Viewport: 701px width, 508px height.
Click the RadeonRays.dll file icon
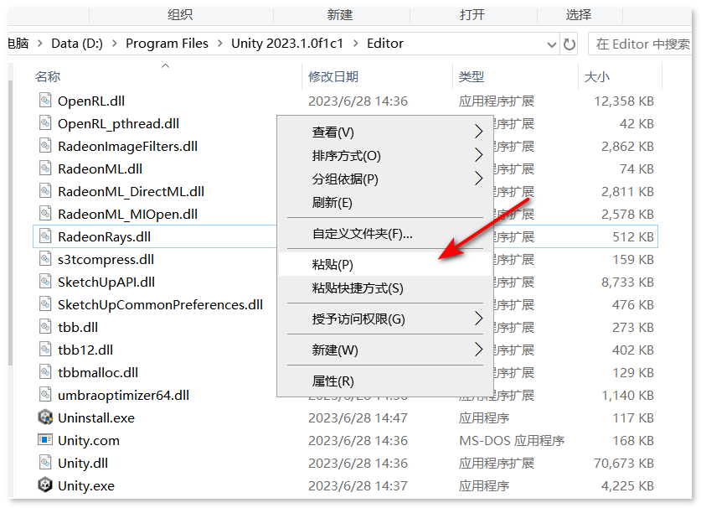(x=45, y=236)
